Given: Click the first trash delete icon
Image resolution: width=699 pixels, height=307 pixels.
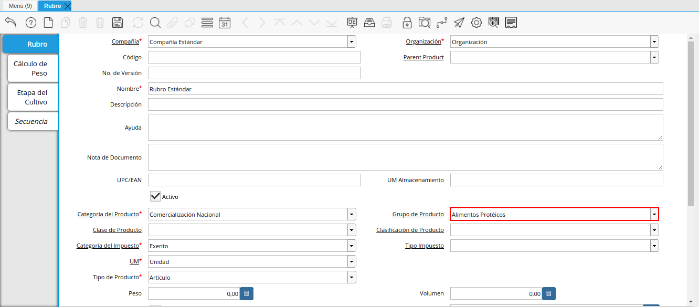Looking at the screenshot, I should click(x=83, y=23).
